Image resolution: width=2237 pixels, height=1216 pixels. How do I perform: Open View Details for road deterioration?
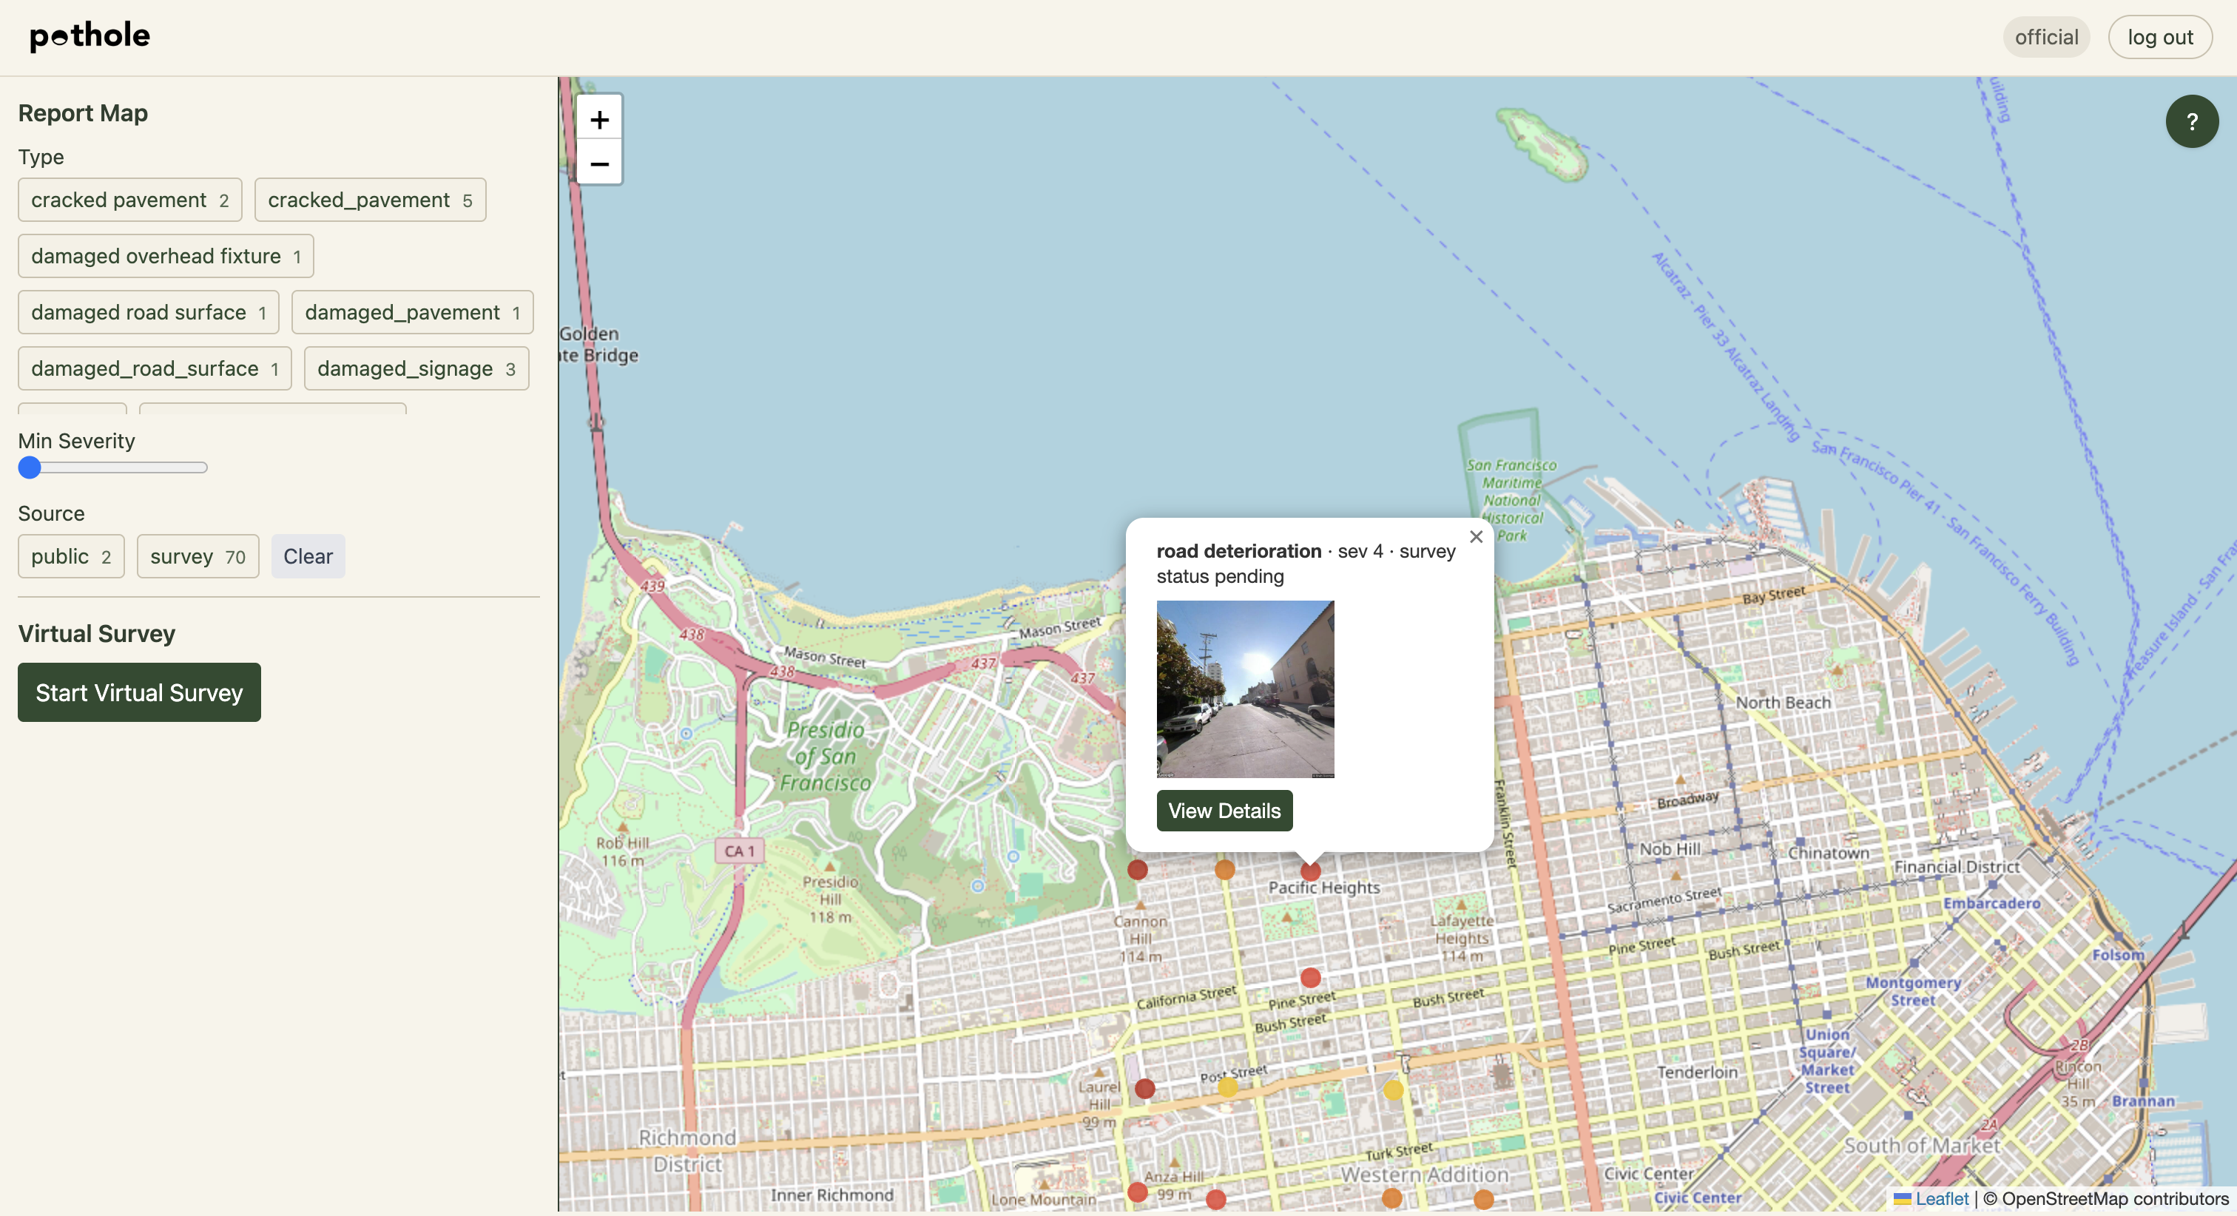click(x=1224, y=811)
